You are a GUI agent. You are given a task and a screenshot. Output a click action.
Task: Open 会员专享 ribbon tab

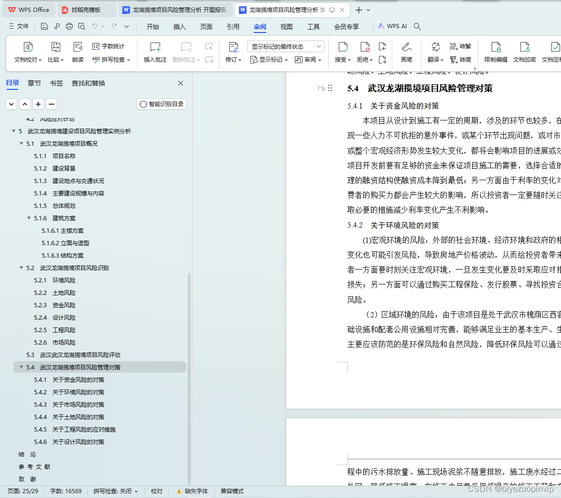(346, 26)
